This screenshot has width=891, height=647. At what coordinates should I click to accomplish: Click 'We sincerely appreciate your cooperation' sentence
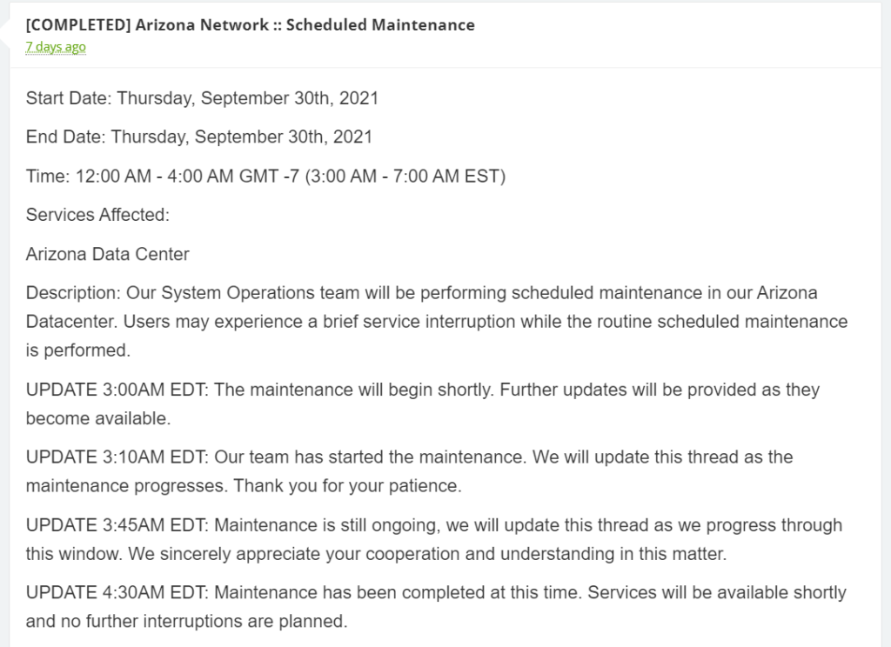(x=427, y=554)
